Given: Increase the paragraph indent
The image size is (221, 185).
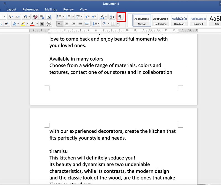Looking at the screenshot, I should [x=94, y=17].
